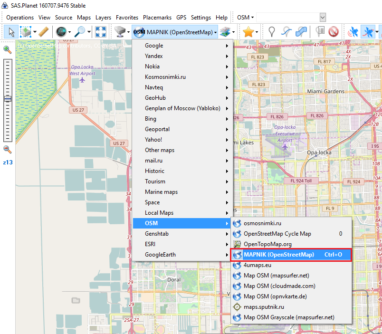Choose MAPNIK (OpenStreetMap) map
382x334 pixels.
click(x=291, y=255)
